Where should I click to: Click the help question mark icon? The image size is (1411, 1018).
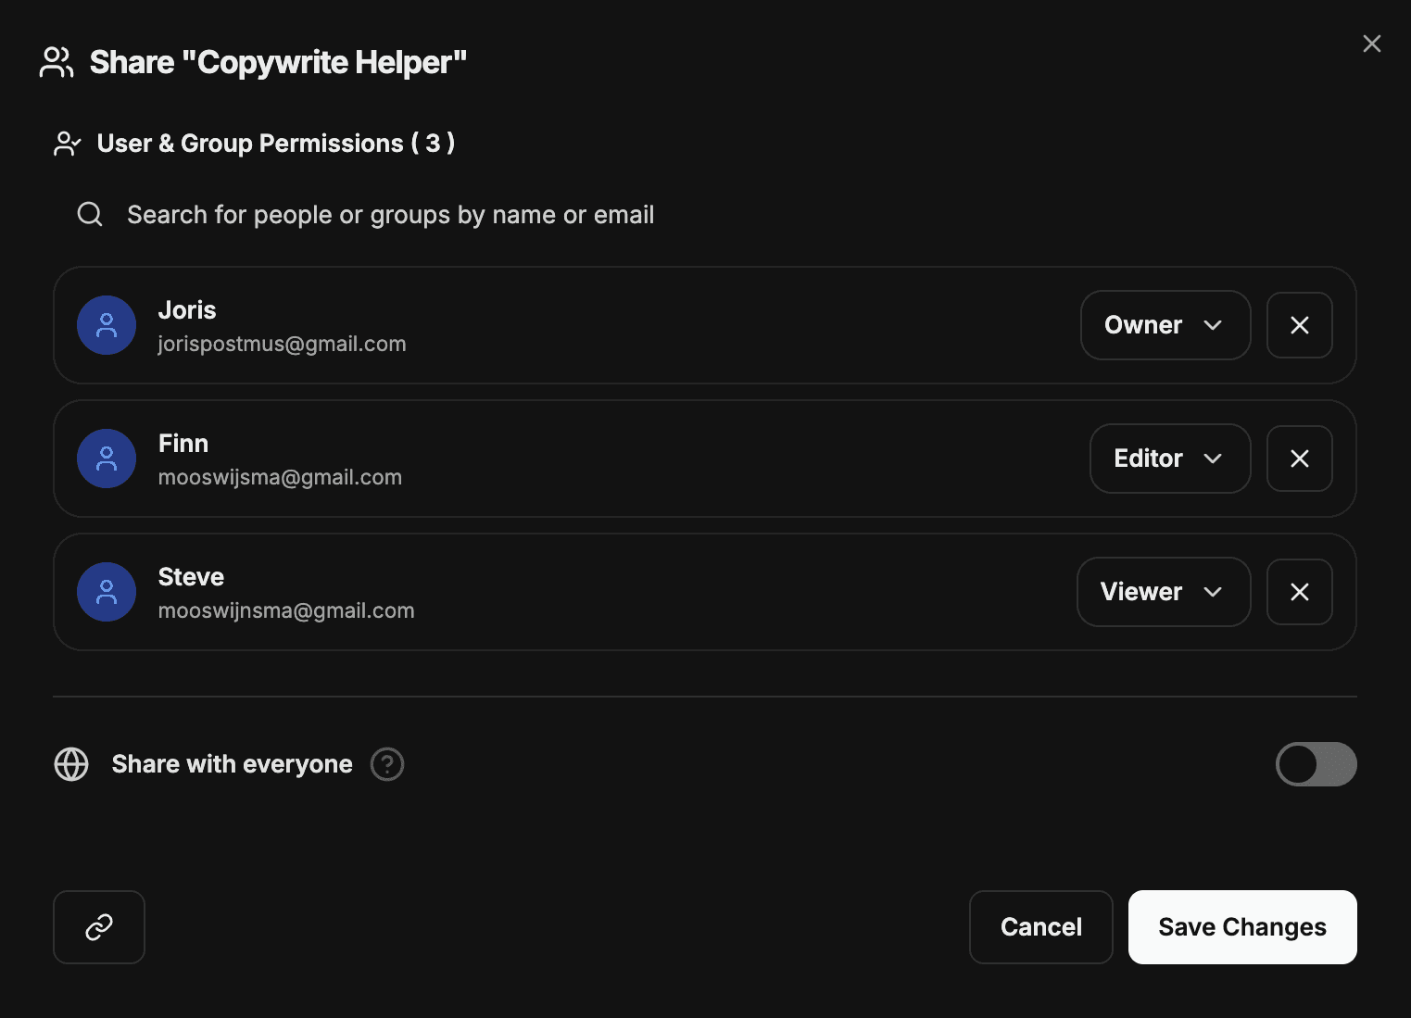387,764
